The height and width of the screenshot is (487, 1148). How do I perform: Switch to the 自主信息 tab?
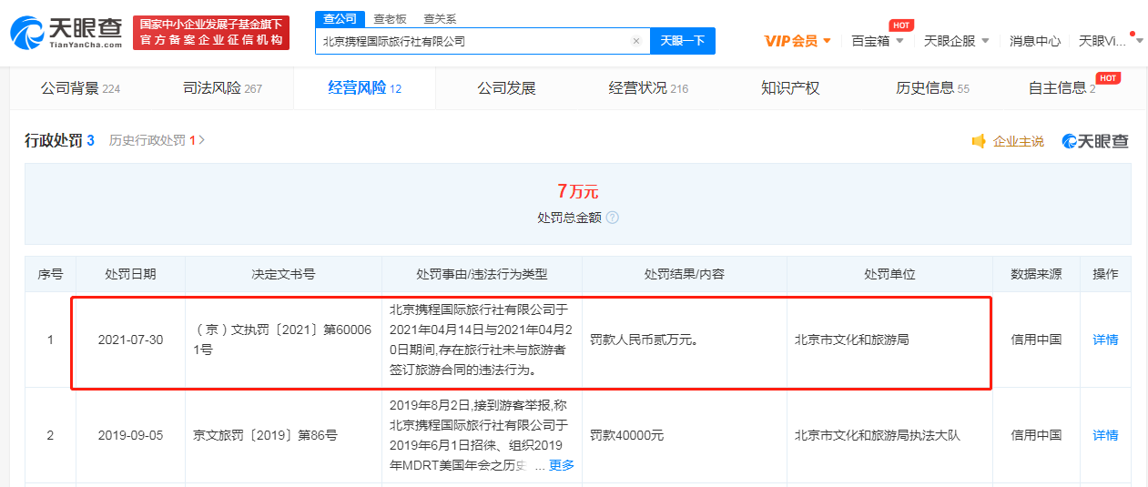pos(1062,88)
